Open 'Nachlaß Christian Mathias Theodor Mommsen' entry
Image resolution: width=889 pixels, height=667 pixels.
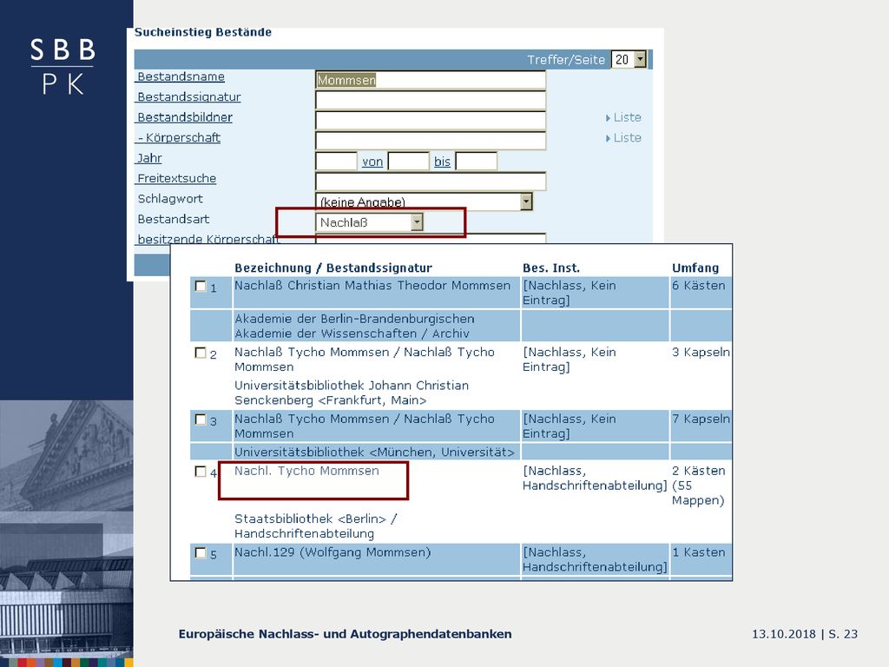(x=372, y=286)
